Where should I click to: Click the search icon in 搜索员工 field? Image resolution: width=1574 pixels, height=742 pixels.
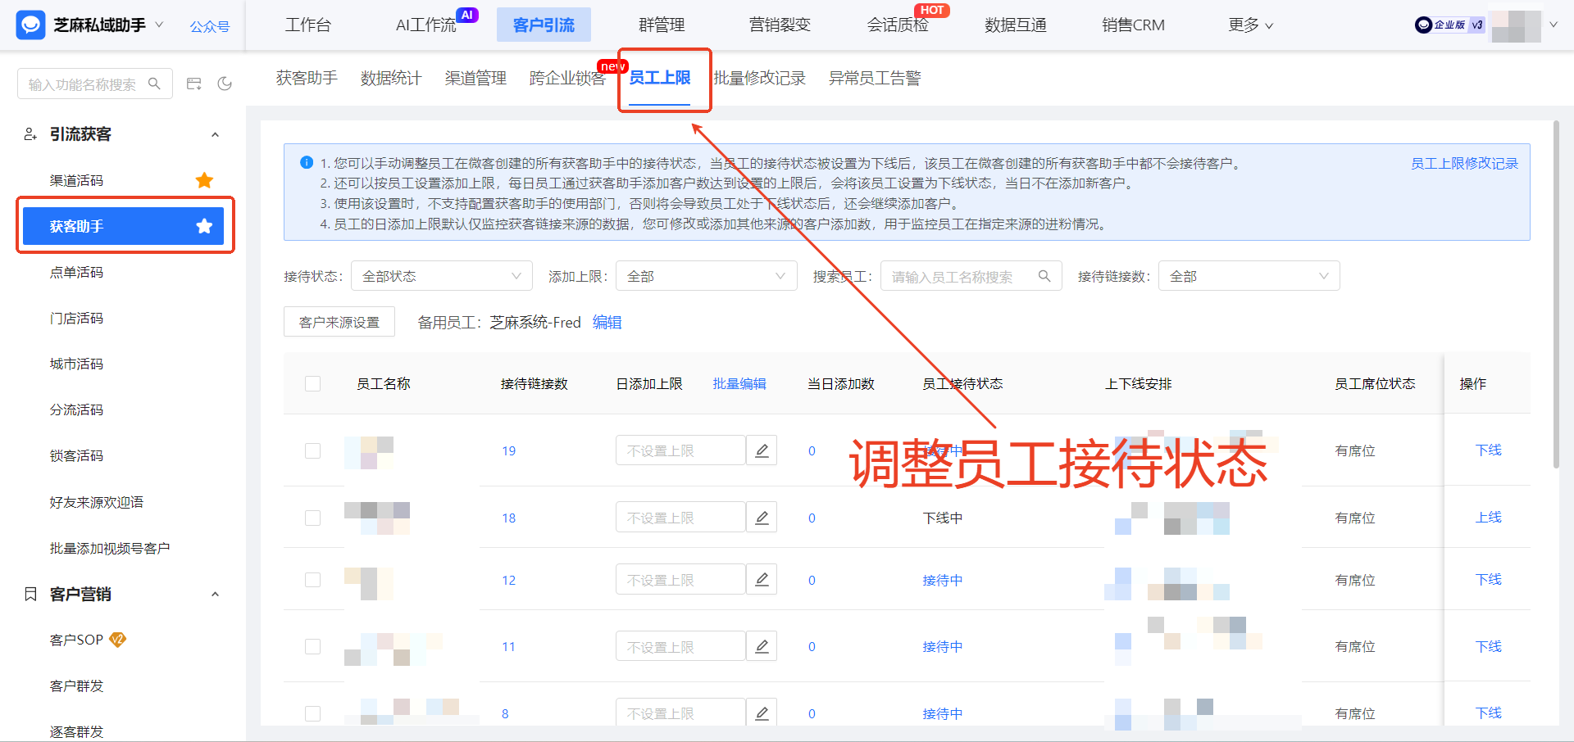coord(1044,276)
